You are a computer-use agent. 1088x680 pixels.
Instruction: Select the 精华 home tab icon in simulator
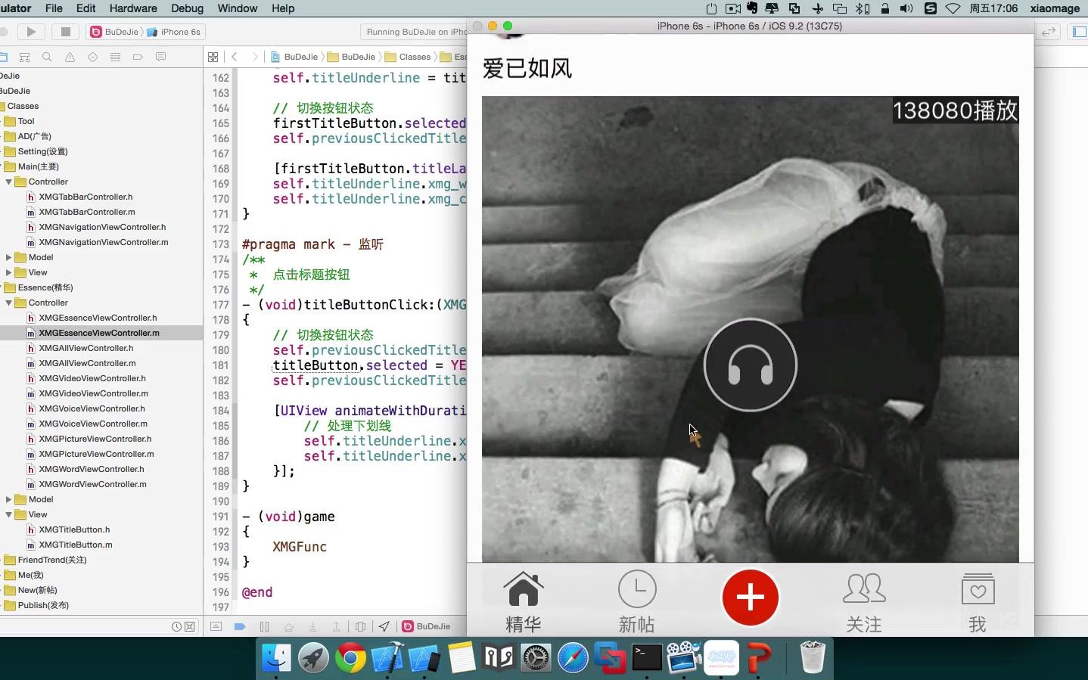point(524,597)
